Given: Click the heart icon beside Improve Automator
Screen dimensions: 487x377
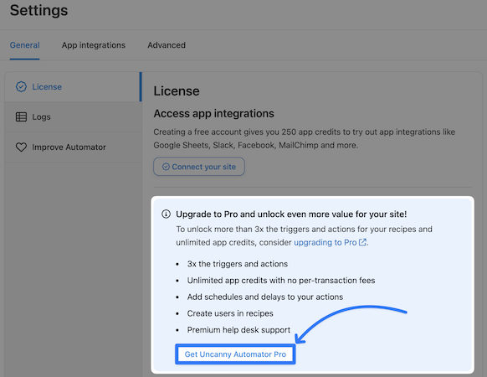Looking at the screenshot, I should point(21,147).
